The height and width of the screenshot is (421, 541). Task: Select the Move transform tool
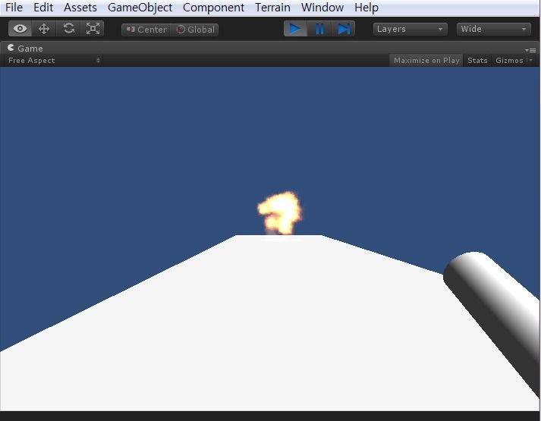click(44, 29)
